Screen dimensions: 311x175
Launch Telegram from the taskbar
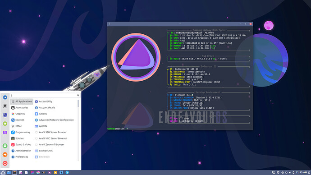click(x=67, y=172)
